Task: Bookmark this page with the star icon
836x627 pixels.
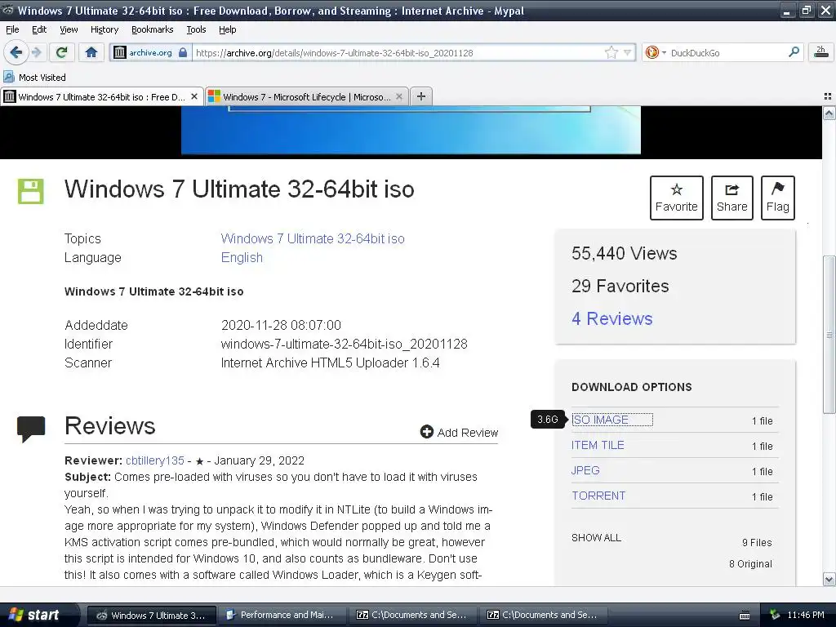Action: point(611,52)
